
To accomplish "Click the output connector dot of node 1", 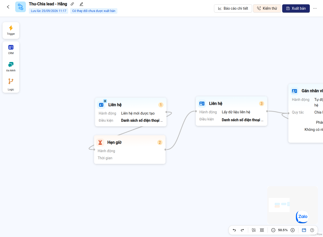I will [167, 112].
